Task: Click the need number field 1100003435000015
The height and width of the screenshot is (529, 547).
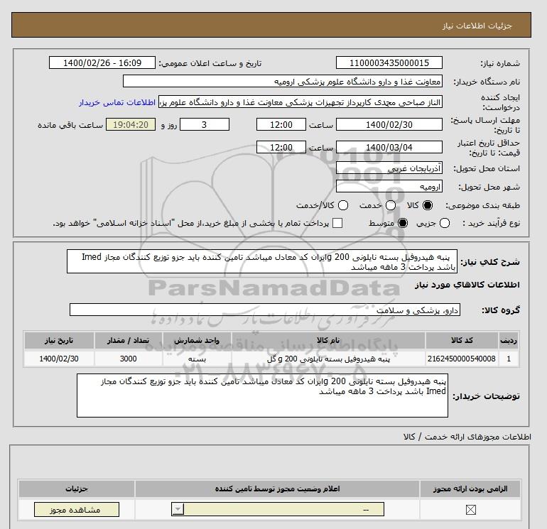Action: [389, 62]
